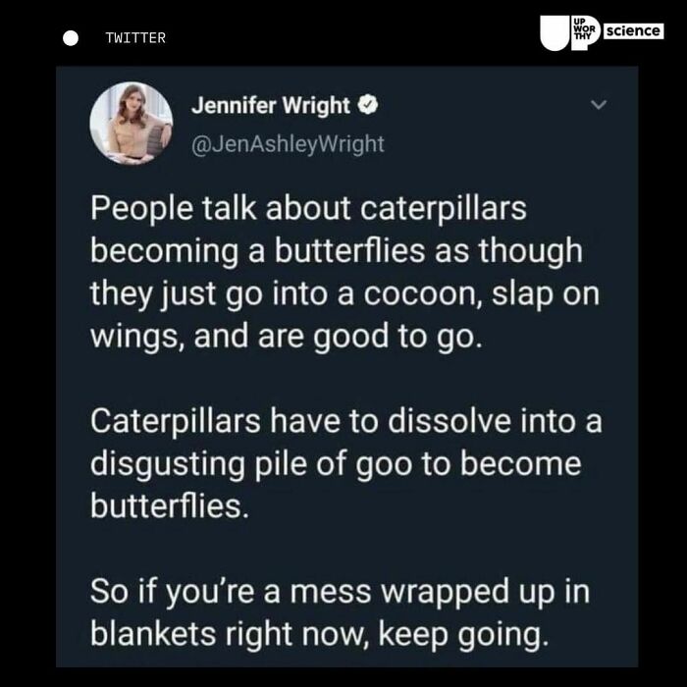Click the white circle beside the TWITTER label
This screenshot has height=687, width=687.
pyautogui.click(x=71, y=38)
